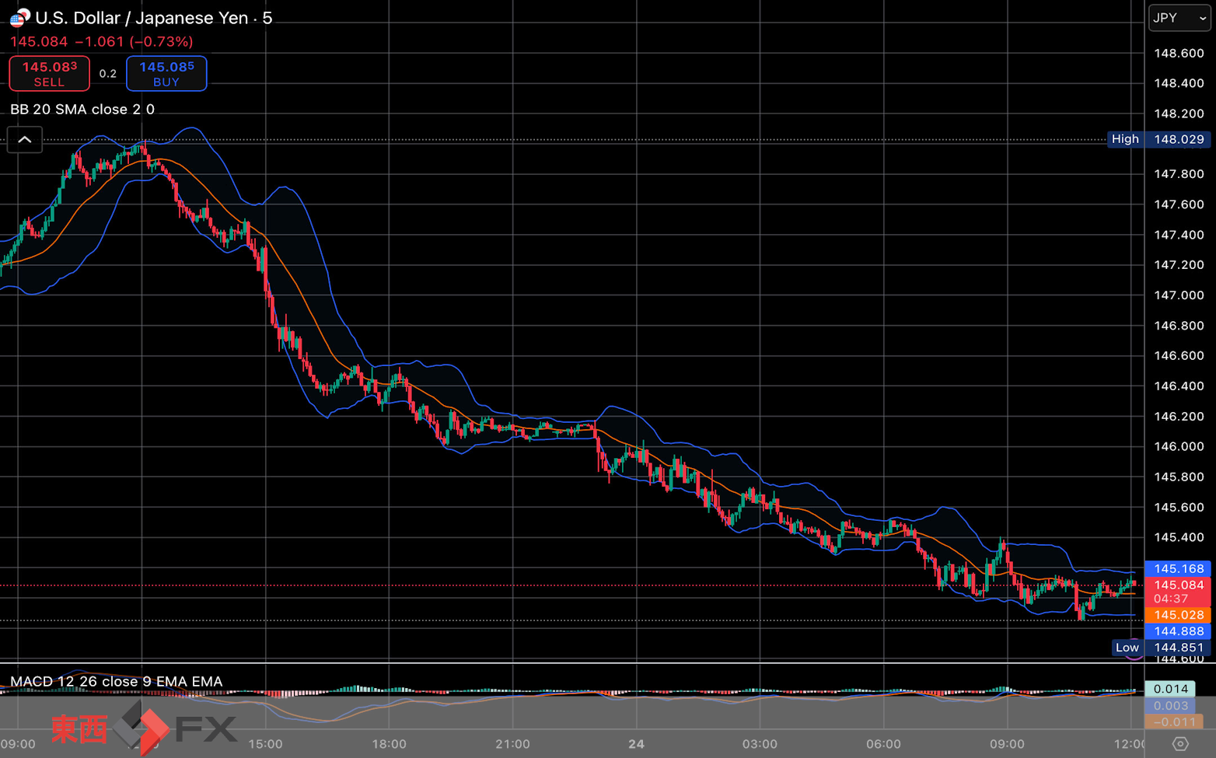1216x758 pixels.
Task: Click the SELL 145.083 button
Action: click(x=49, y=74)
